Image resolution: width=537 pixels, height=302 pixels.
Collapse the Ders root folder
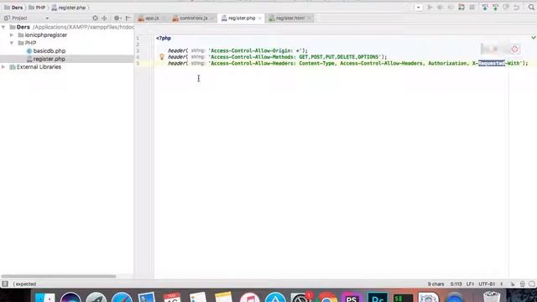(x=3, y=27)
